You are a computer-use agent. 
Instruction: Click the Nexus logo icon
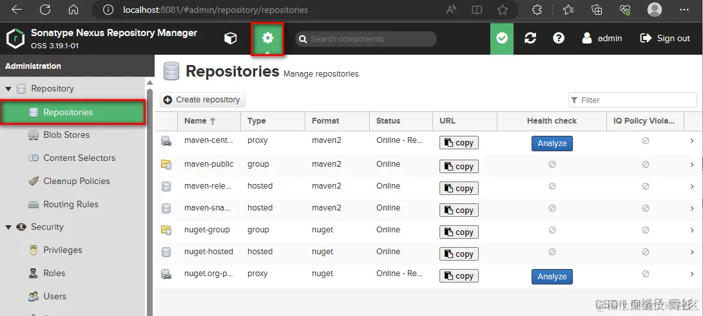click(15, 39)
